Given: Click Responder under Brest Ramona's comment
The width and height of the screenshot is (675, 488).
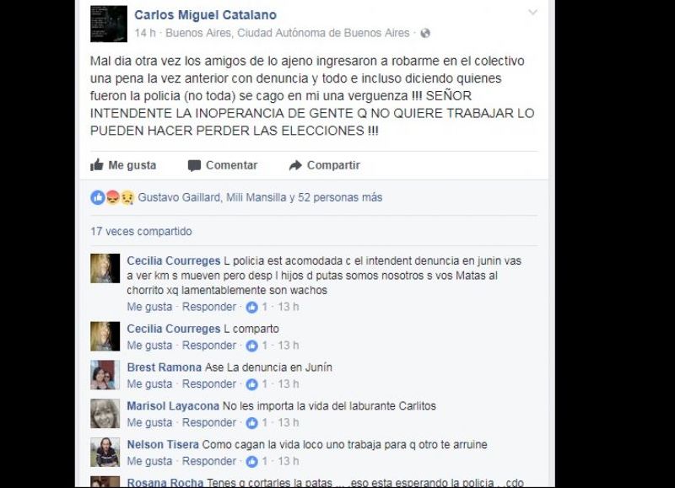Looking at the screenshot, I should point(208,384).
